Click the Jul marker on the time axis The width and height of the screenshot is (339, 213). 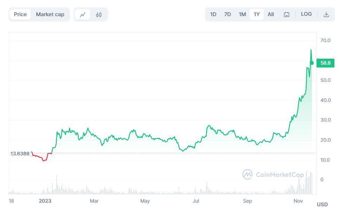[196, 201]
